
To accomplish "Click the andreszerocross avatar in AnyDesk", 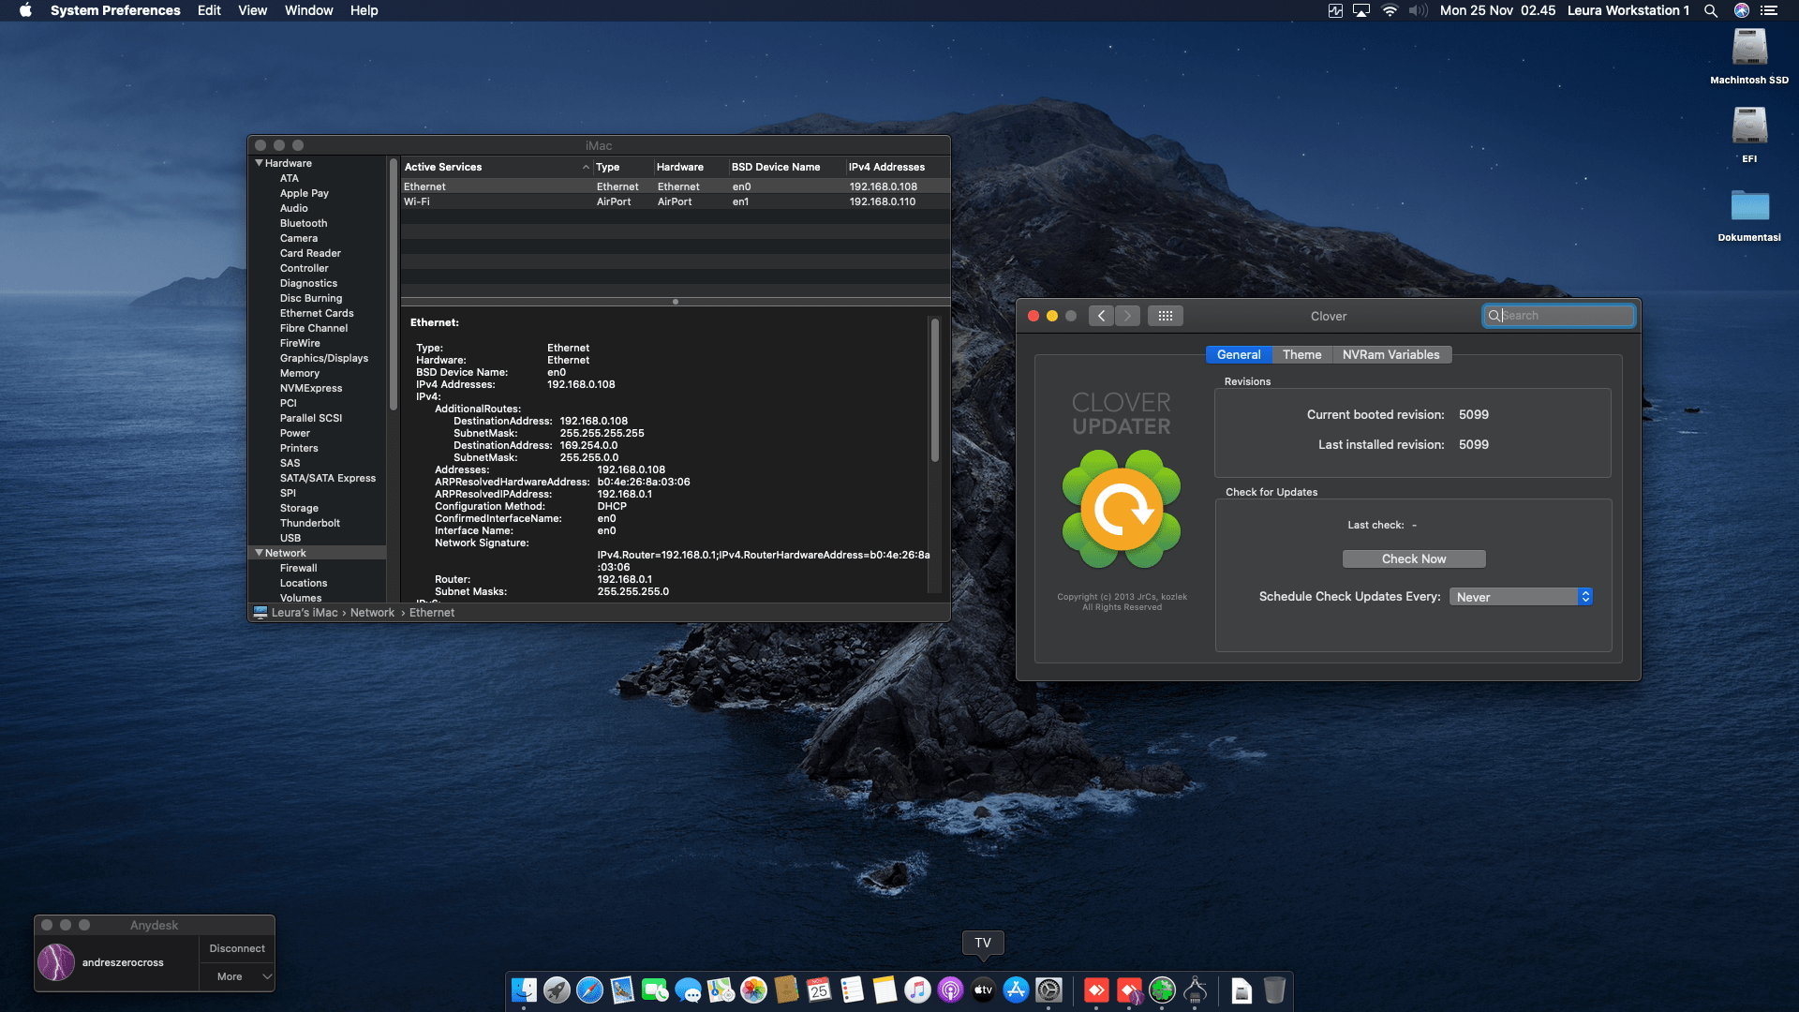I will pyautogui.click(x=56, y=962).
